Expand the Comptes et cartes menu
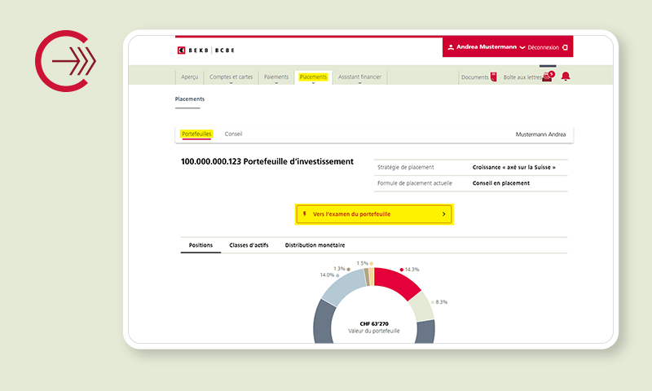The height and width of the screenshot is (391, 652). coord(231,77)
